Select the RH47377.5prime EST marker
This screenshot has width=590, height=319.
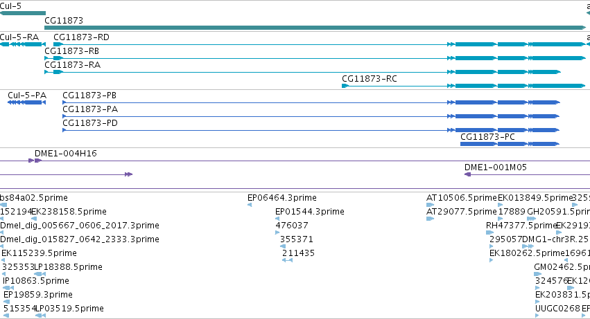489,233
